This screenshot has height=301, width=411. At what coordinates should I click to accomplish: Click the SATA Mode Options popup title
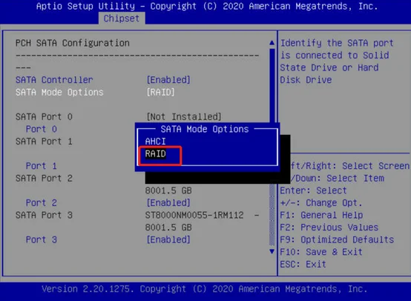point(205,129)
